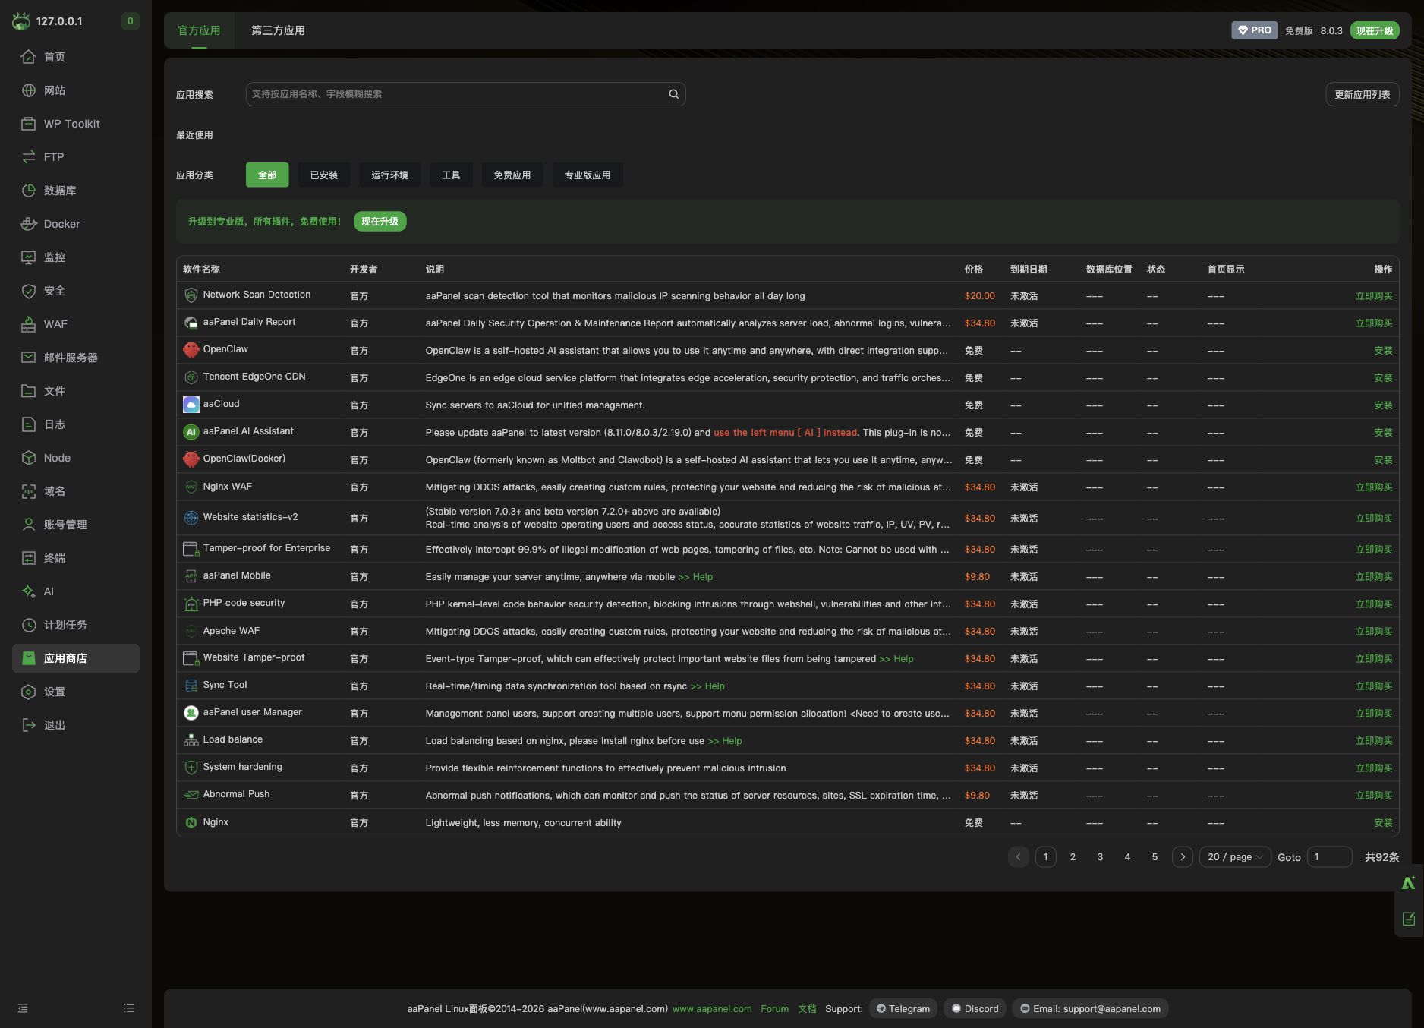The width and height of the screenshot is (1424, 1028).
Task: Open the 账号管理 user icon in sidebar
Action: tap(29, 525)
